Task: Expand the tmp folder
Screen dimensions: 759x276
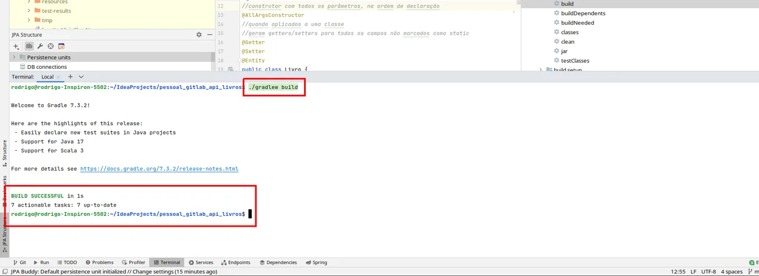Action: coord(29,20)
